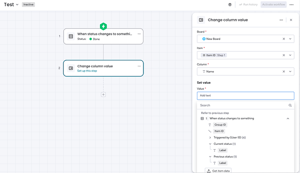The image size is (300, 173).
Task: Collapse When status changes to something section
Action: [288, 118]
